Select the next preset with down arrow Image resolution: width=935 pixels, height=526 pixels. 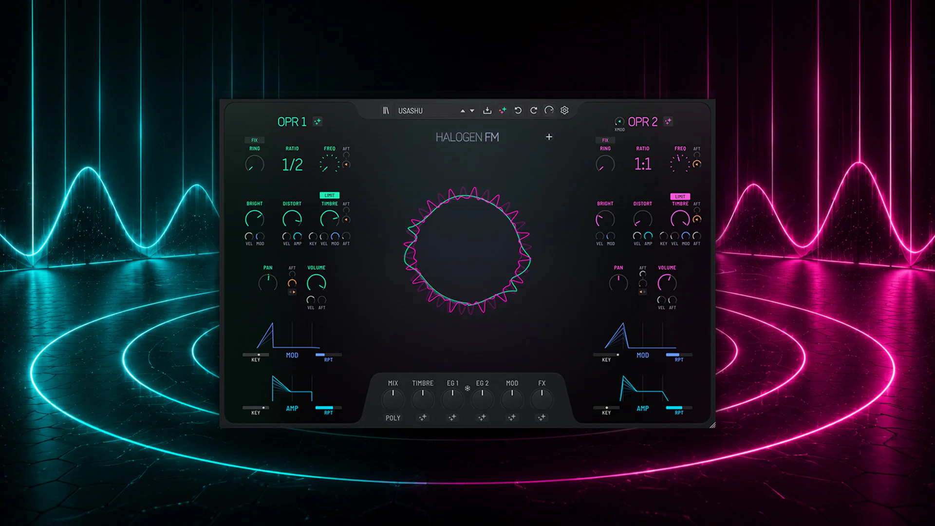coord(472,111)
